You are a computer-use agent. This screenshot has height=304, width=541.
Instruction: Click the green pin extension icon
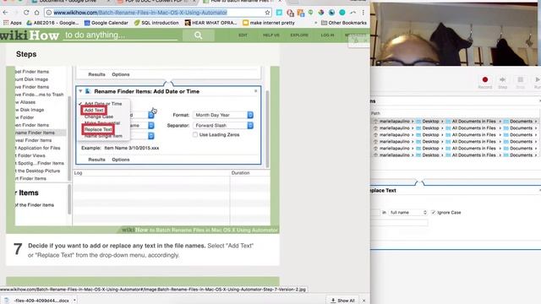(x=310, y=13)
